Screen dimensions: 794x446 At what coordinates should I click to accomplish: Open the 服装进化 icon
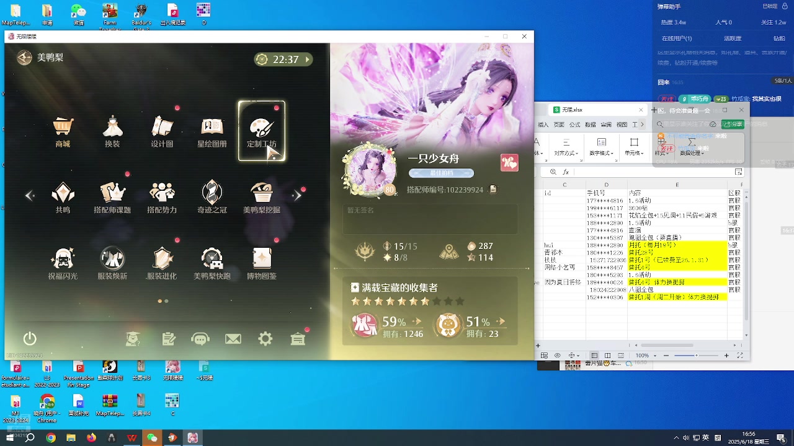[x=162, y=264]
